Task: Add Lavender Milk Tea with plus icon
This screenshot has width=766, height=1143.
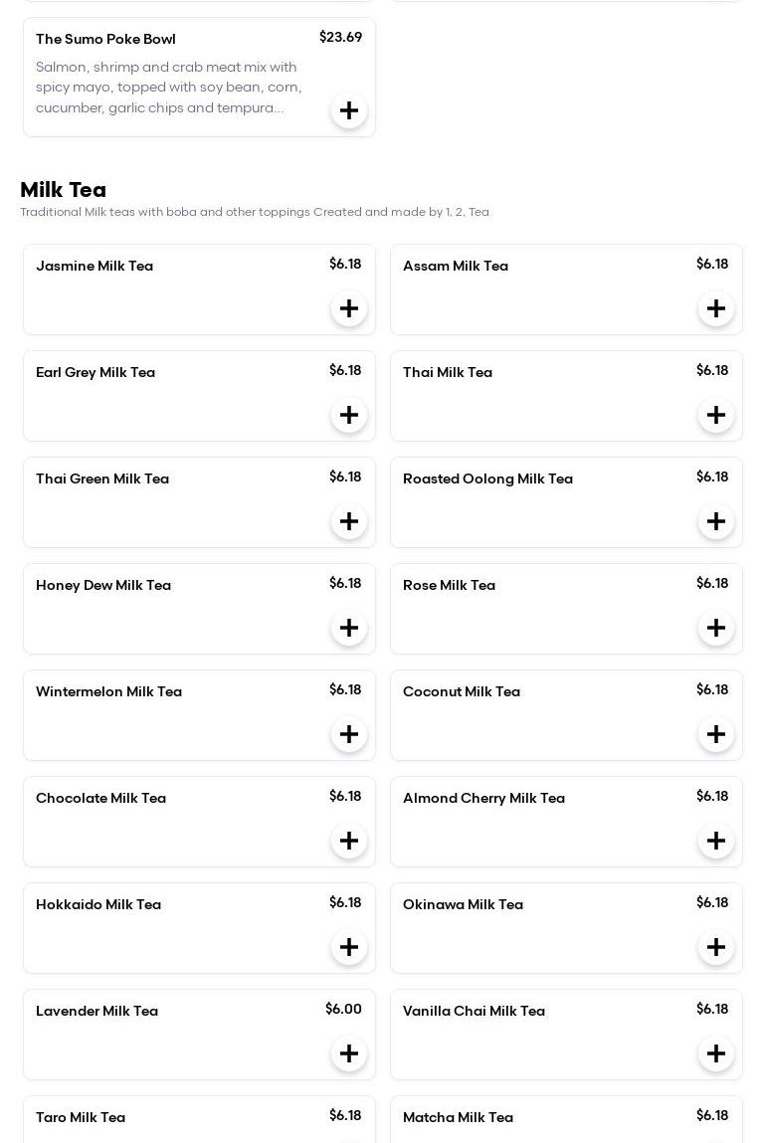Action: (349, 1053)
